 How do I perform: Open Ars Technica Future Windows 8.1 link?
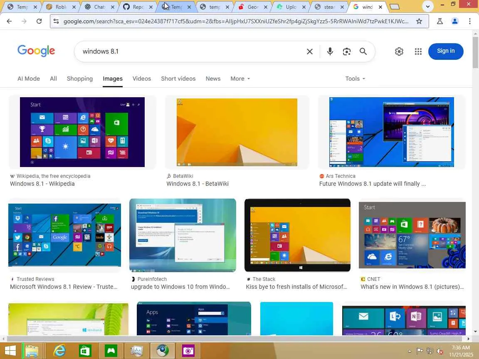[373, 184]
